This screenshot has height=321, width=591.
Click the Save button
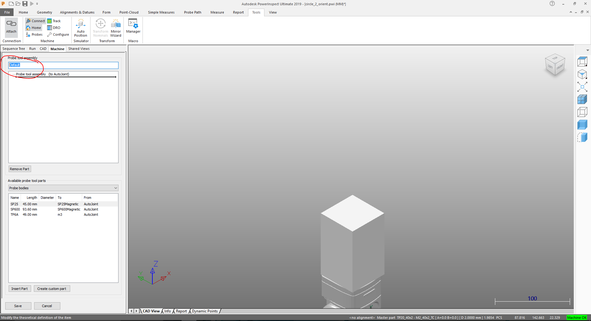point(18,306)
